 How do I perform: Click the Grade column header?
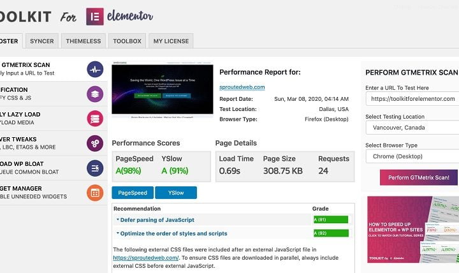[x=320, y=209]
